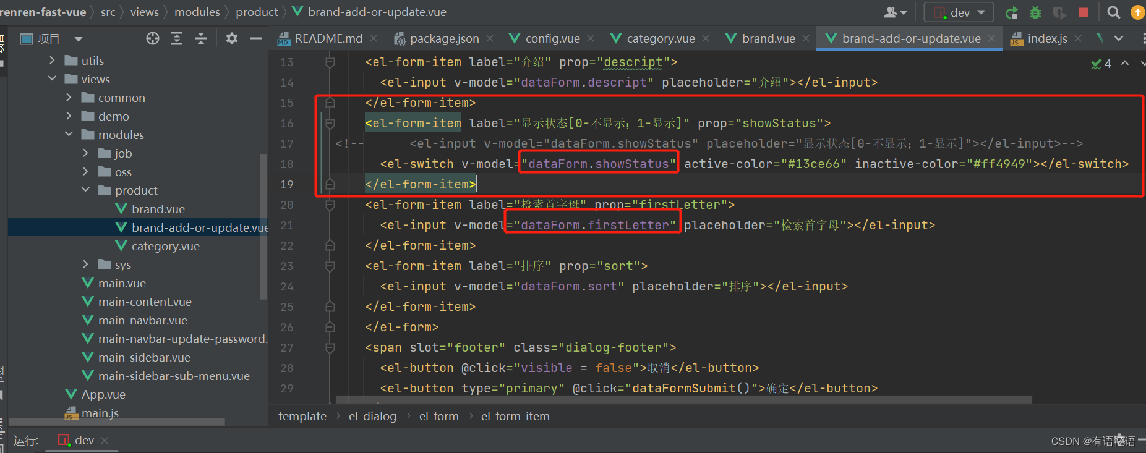Click the locate file target icon
The height and width of the screenshot is (453, 1146).
(x=153, y=39)
